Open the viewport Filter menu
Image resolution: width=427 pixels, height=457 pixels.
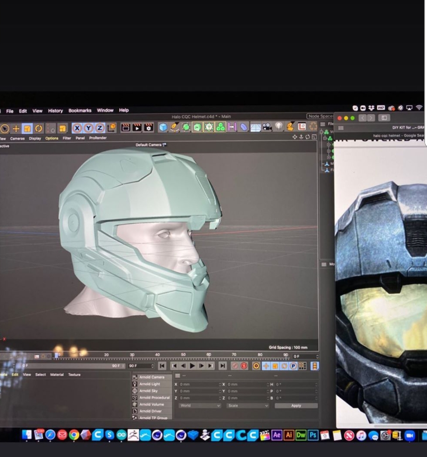click(67, 138)
